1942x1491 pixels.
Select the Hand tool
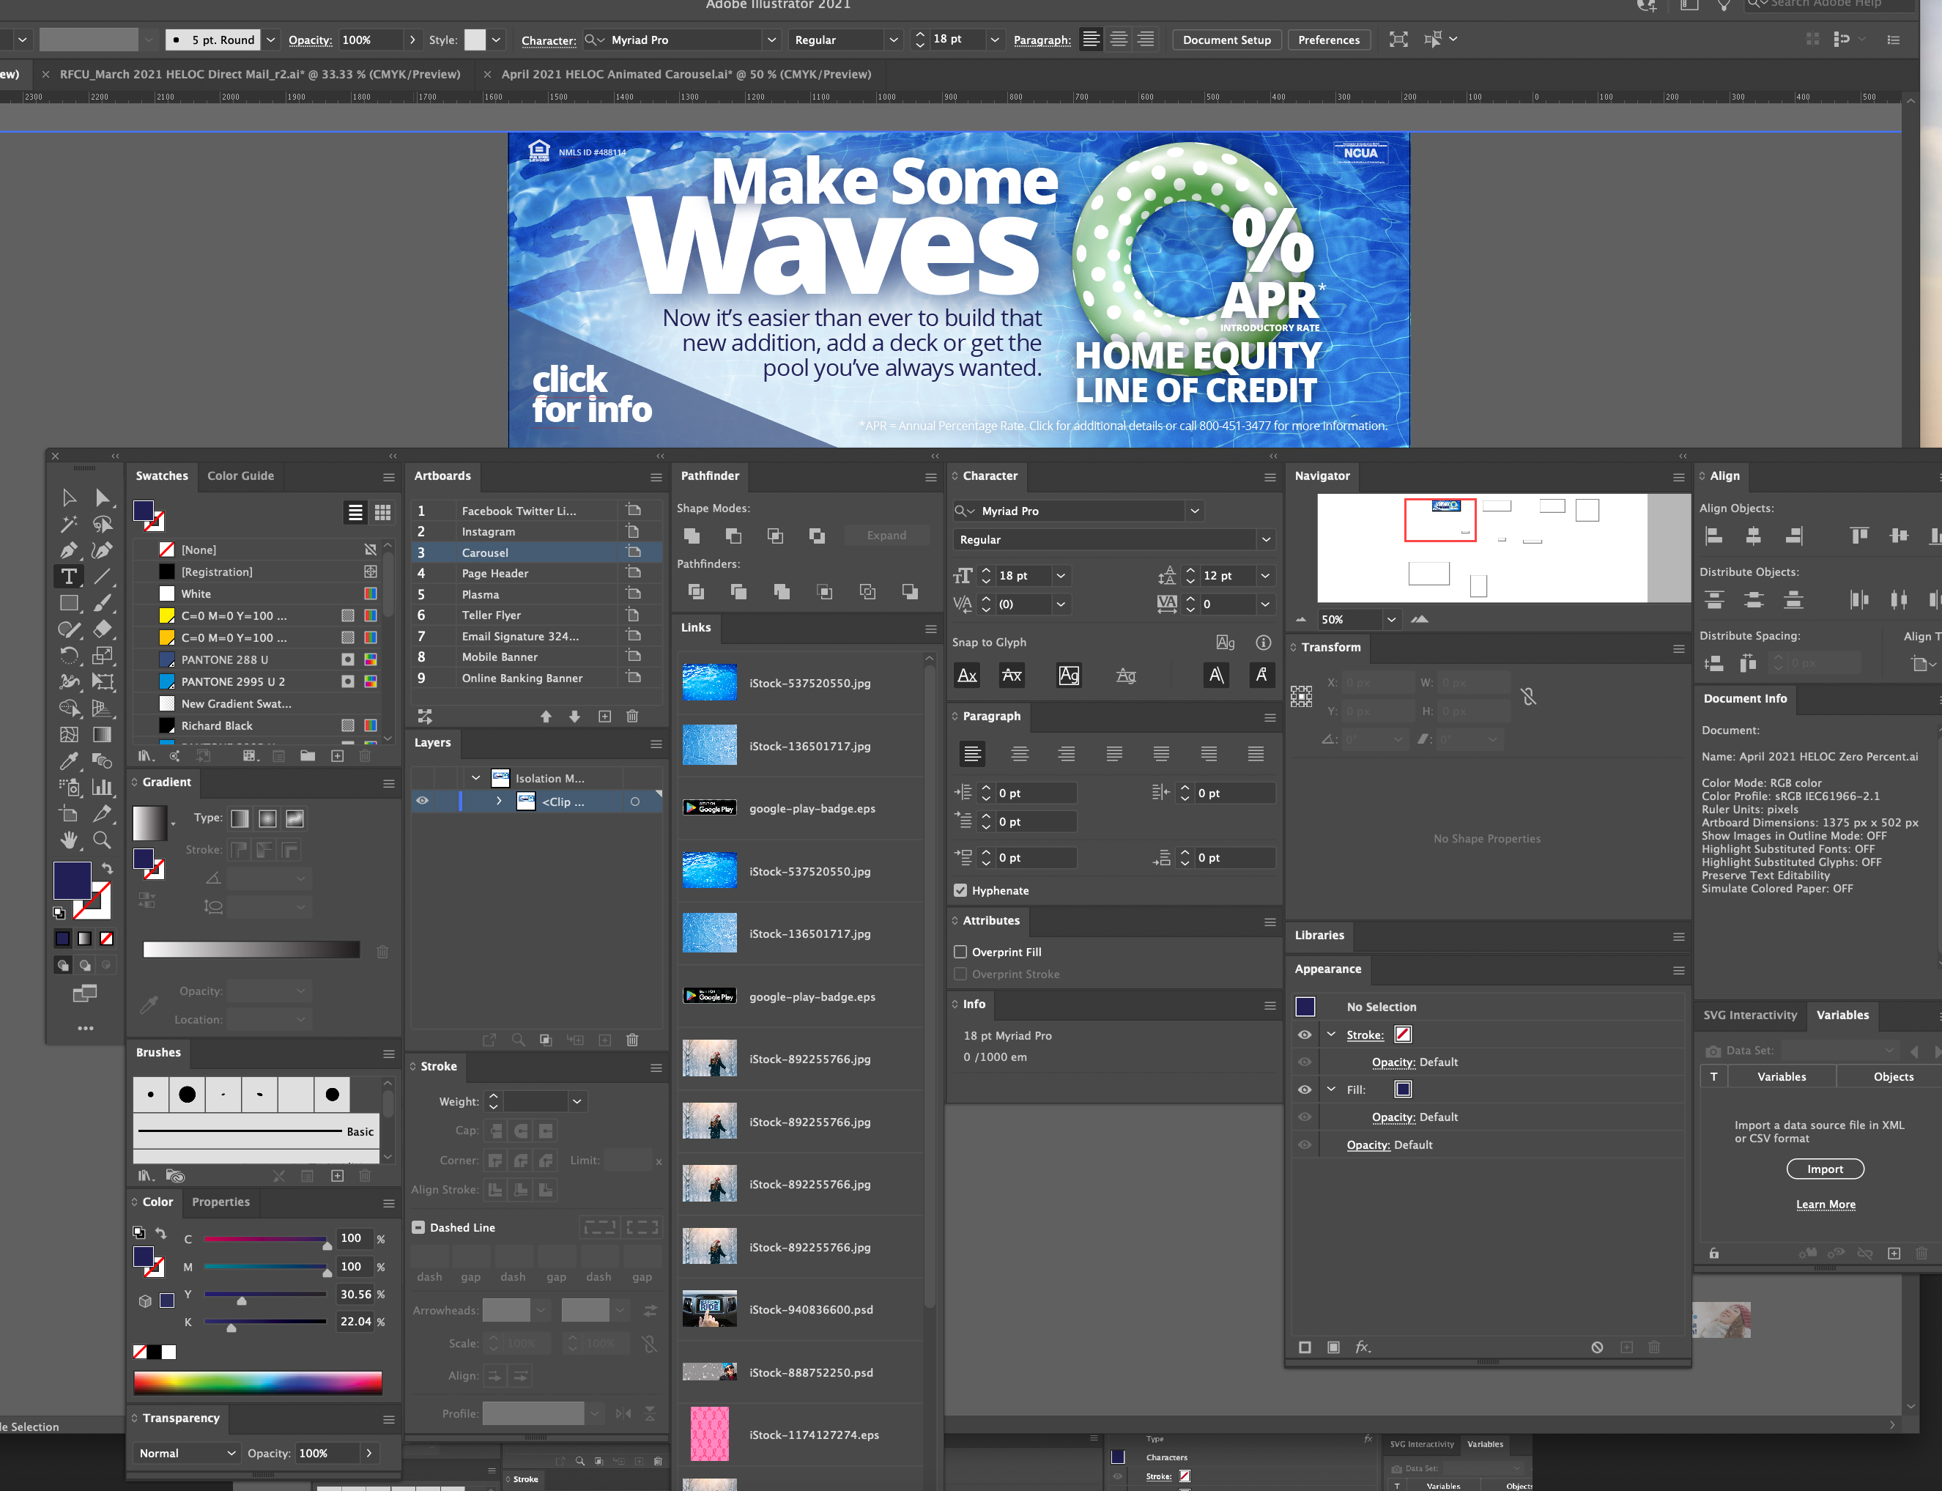pyautogui.click(x=69, y=840)
